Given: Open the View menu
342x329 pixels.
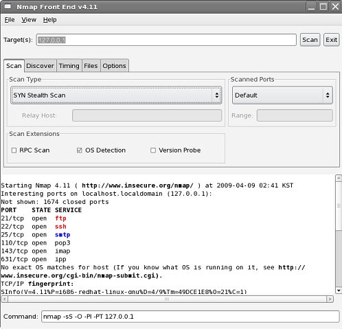Looking at the screenshot, I should 29,20.
